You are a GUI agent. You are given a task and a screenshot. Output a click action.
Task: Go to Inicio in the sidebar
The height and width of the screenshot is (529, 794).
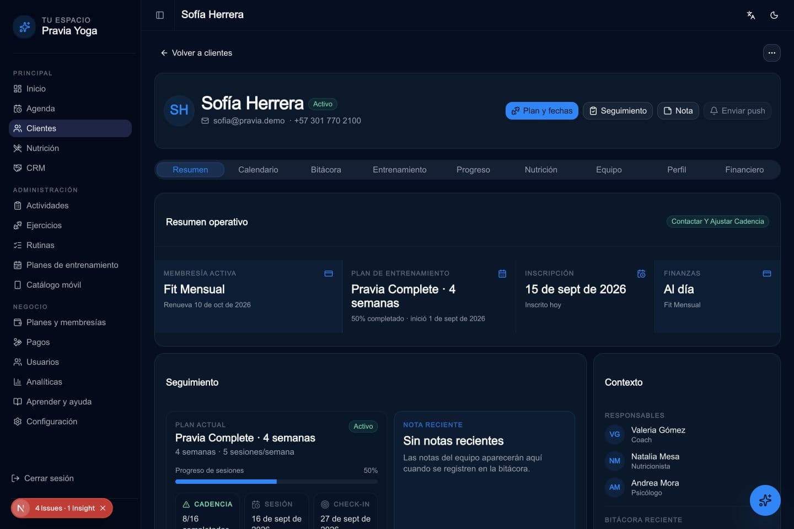pyautogui.click(x=70, y=89)
